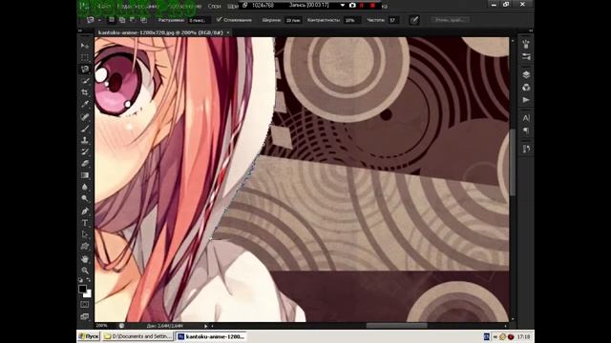Viewport: 611px width, 343px height.
Task: Click the Контрастность contrast input field
Action: coord(352,20)
